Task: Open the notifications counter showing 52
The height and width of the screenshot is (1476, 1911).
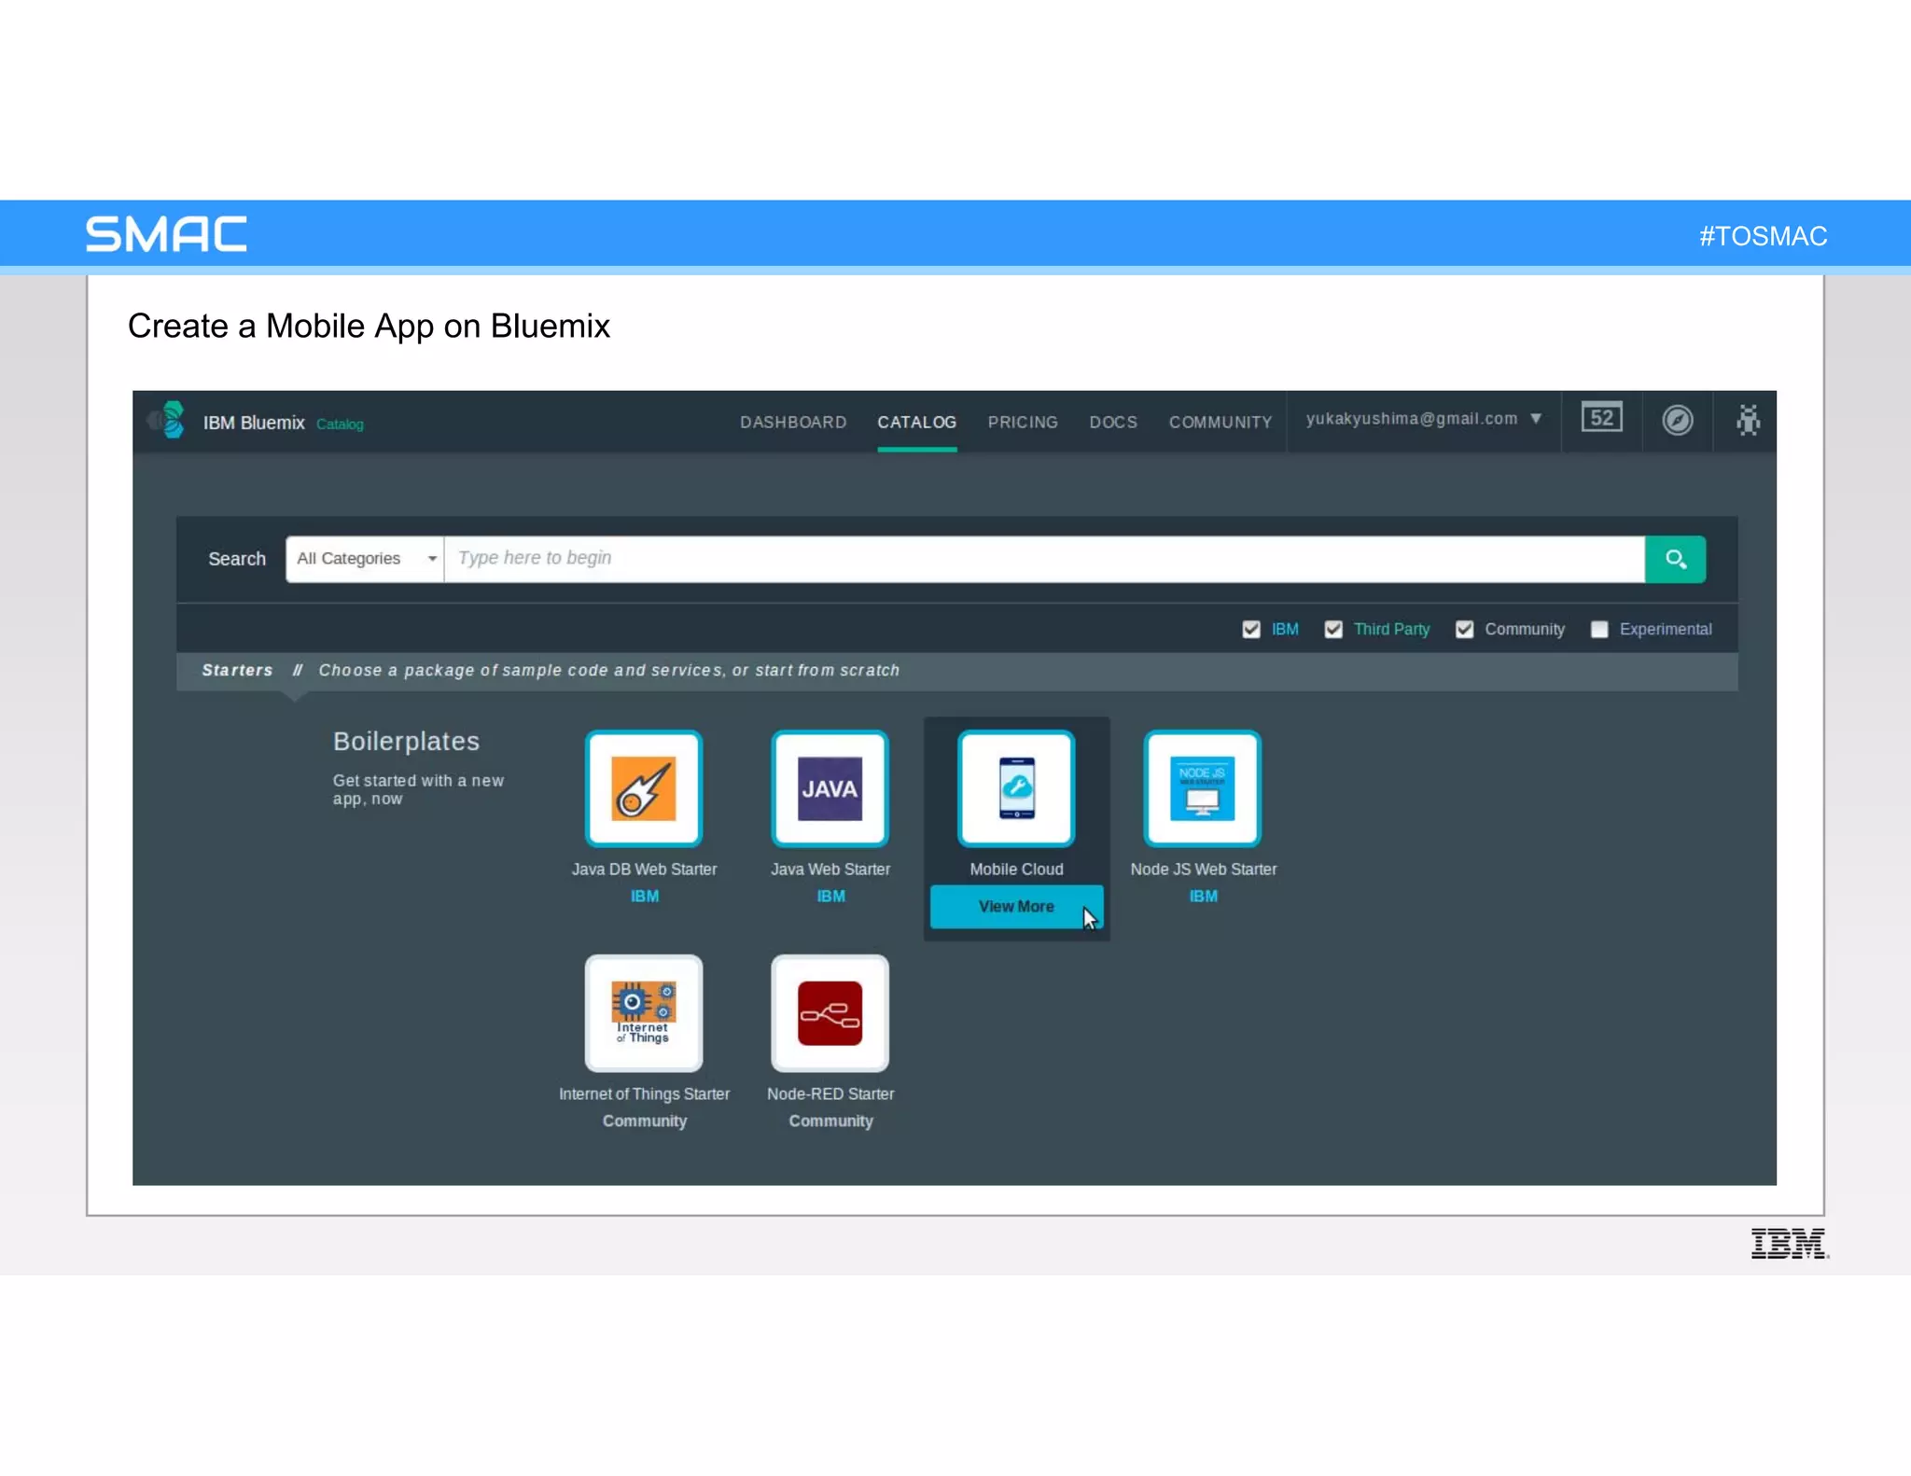Action: click(1601, 418)
